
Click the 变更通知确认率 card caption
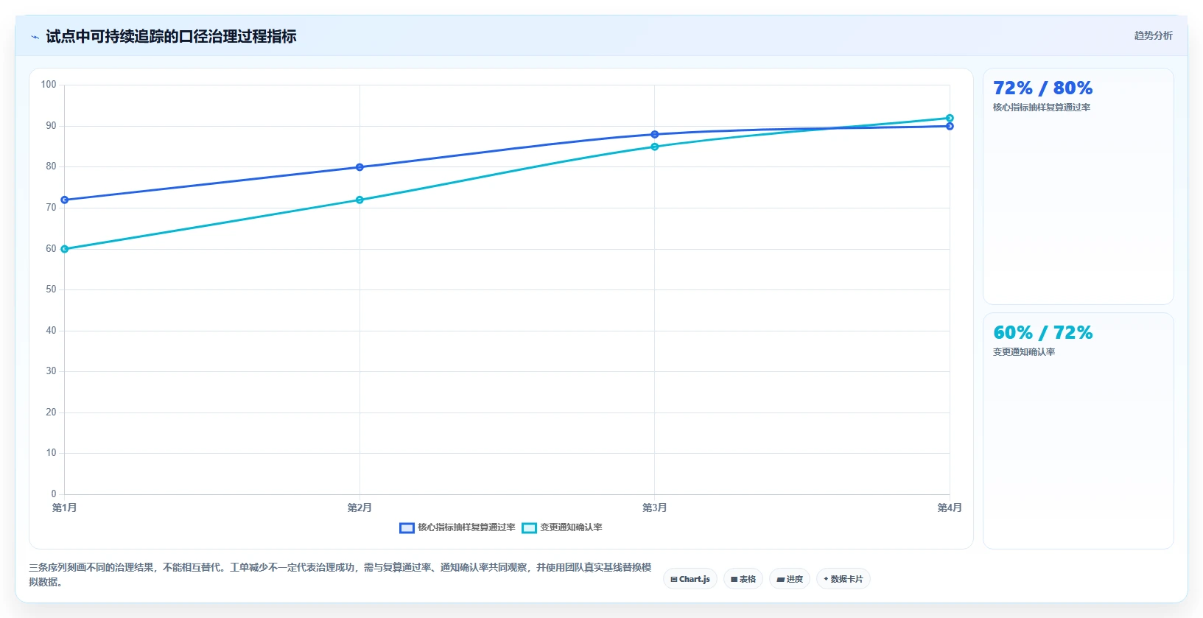(x=1024, y=352)
